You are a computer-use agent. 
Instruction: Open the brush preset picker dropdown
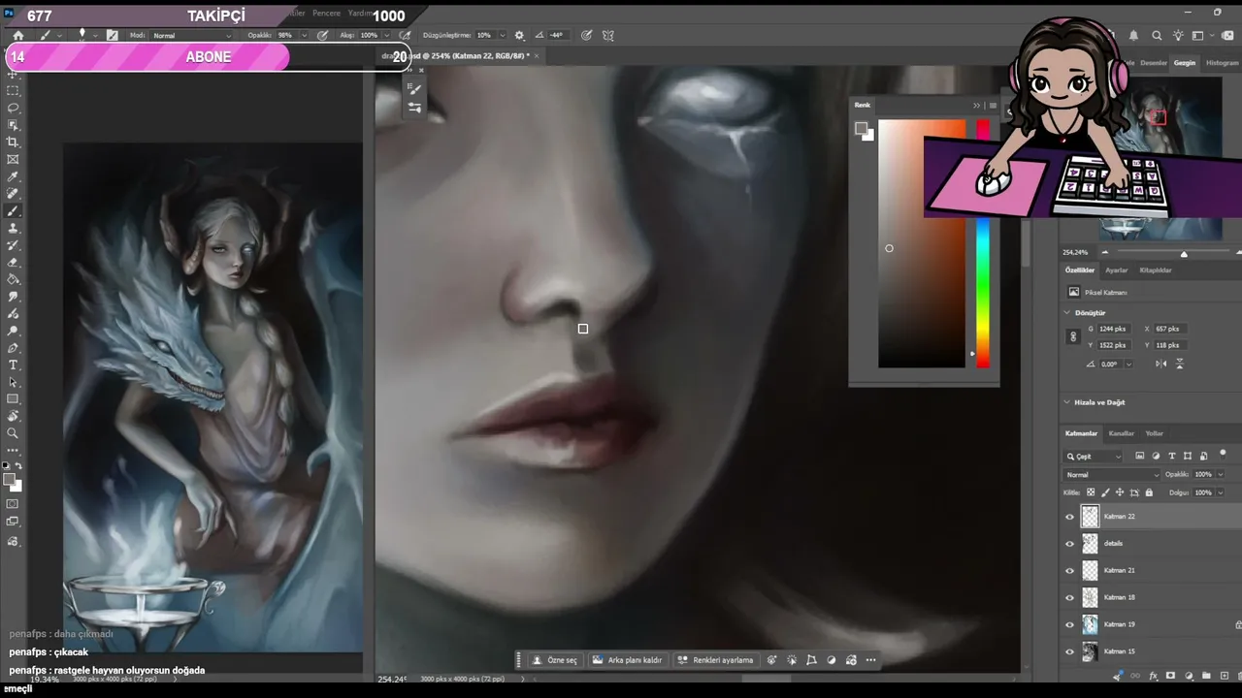tap(93, 35)
